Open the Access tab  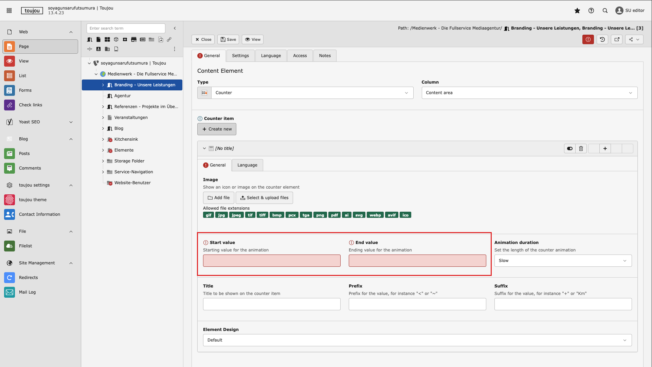pyautogui.click(x=300, y=56)
